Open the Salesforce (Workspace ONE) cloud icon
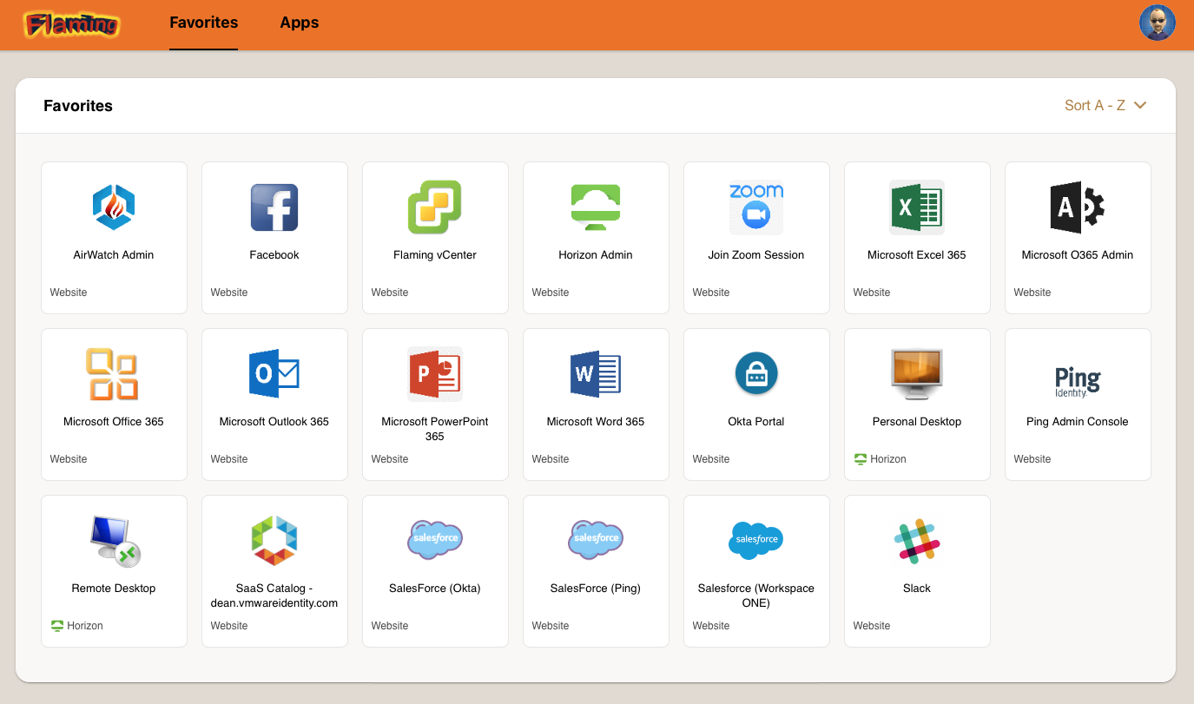This screenshot has width=1194, height=704. (x=756, y=540)
